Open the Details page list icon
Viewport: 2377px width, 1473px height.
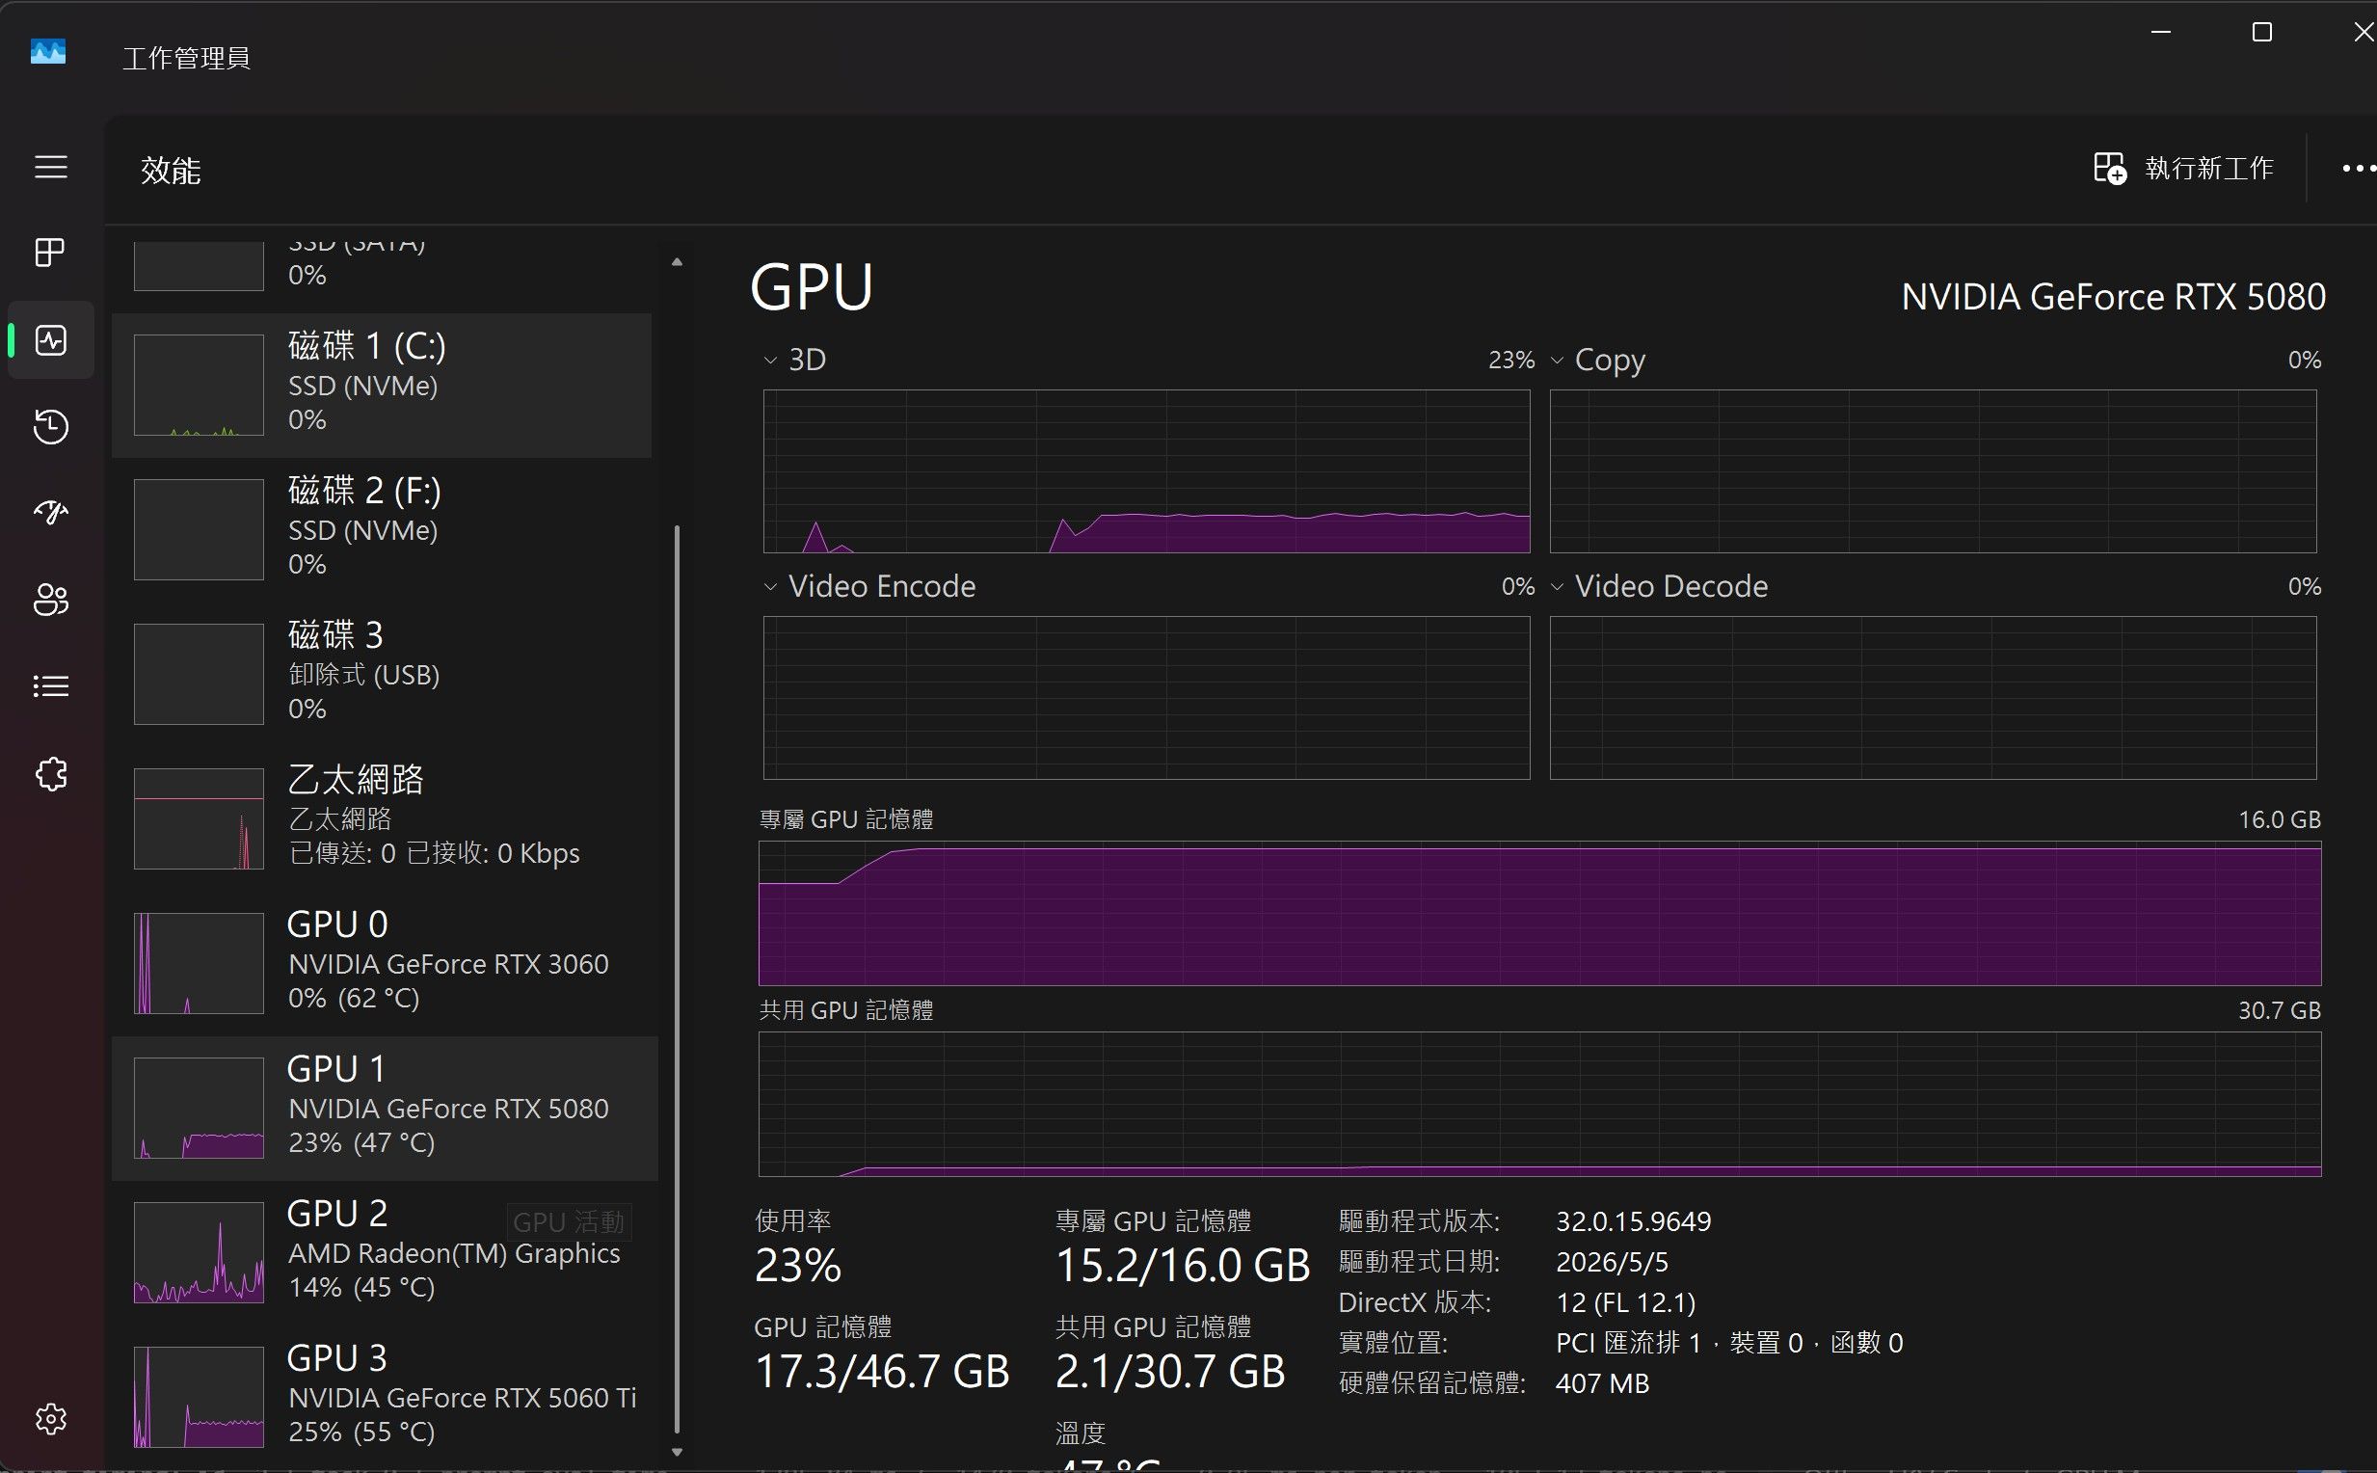coord(51,686)
